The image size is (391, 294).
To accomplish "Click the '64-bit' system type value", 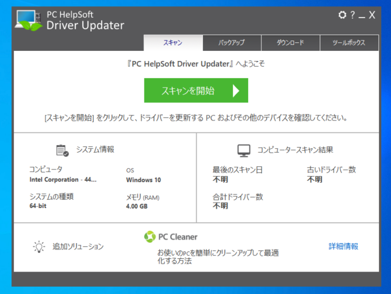I will (38, 206).
